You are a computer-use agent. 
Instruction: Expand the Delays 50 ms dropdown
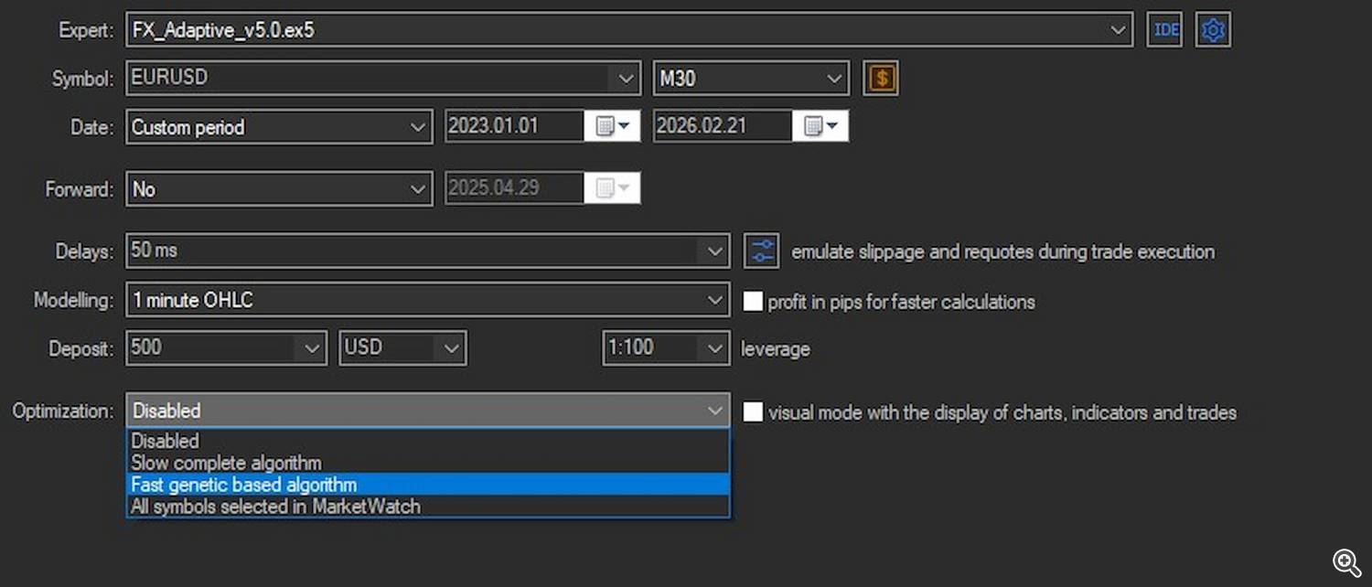428,251
